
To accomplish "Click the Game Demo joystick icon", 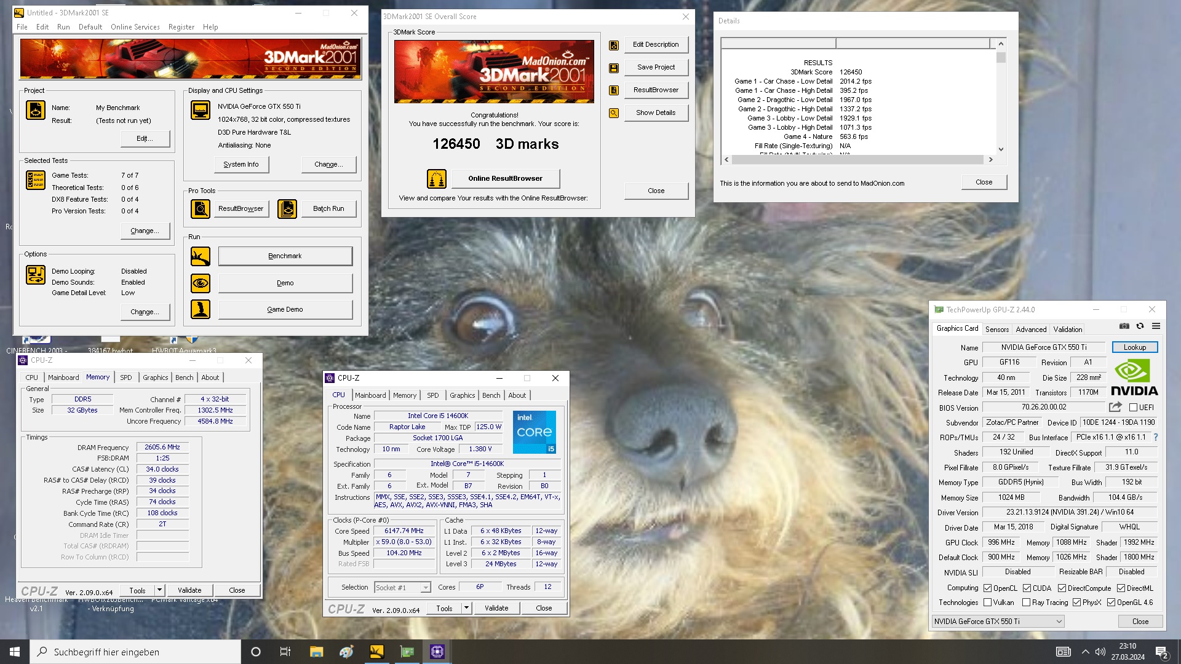I will (x=201, y=309).
